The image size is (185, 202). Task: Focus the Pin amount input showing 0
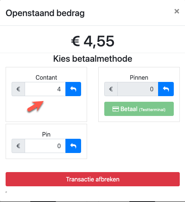[x=45, y=146]
